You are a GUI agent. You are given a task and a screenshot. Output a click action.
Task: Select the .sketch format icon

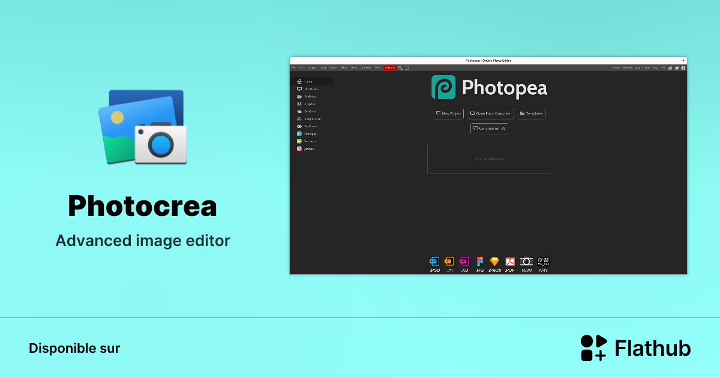pos(494,262)
